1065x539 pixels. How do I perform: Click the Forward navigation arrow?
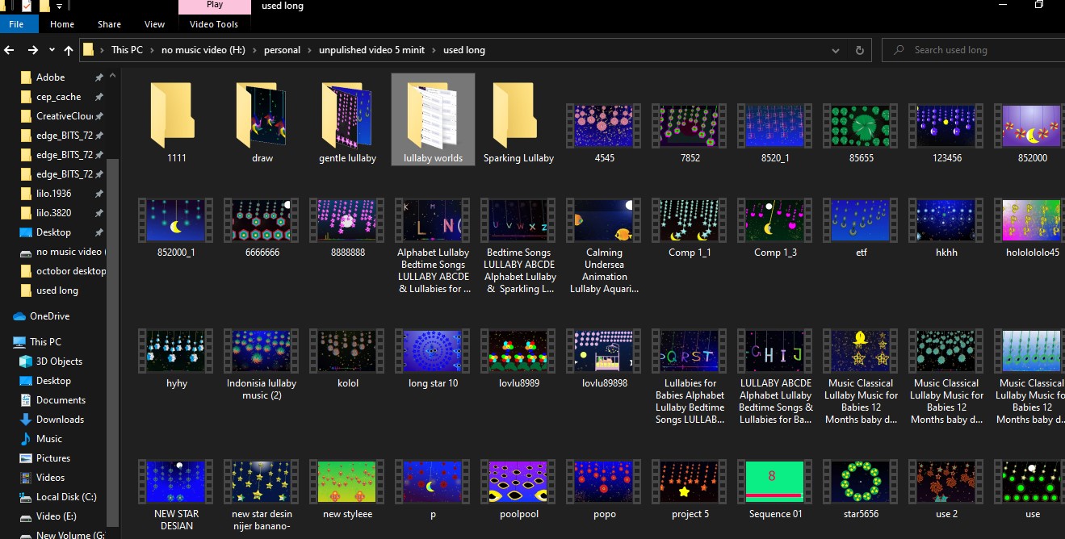pos(32,50)
